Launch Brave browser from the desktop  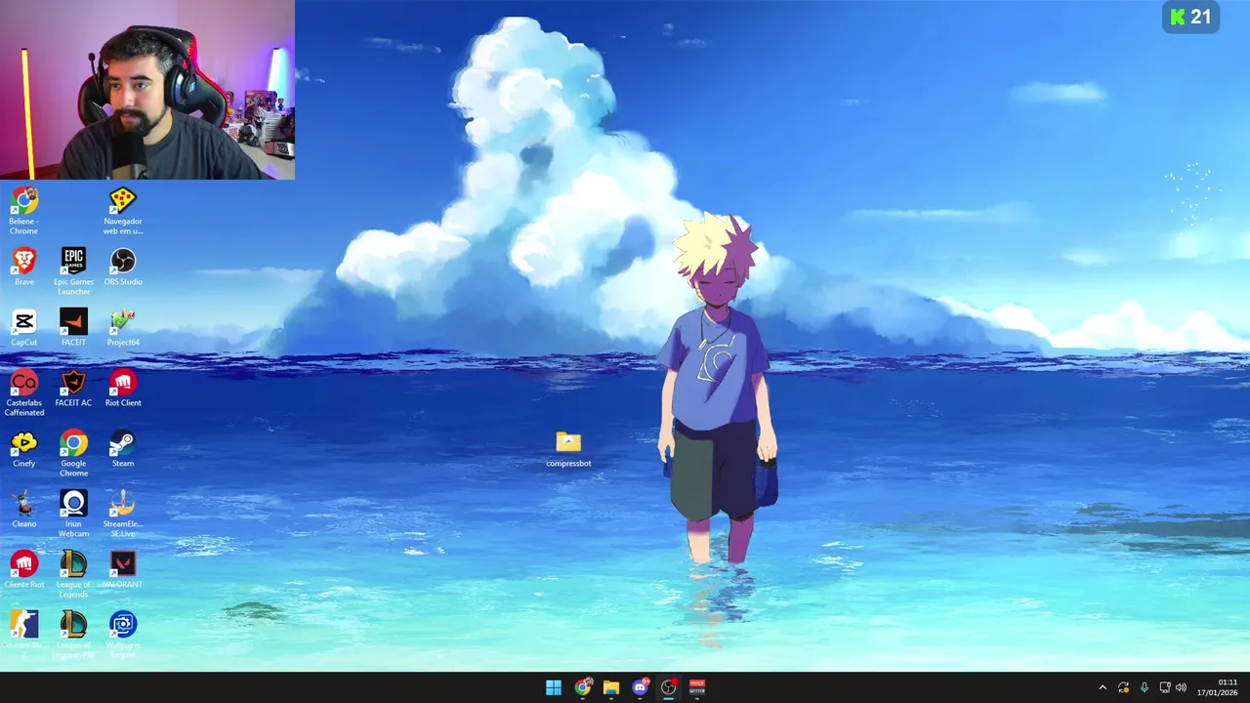[24, 267]
